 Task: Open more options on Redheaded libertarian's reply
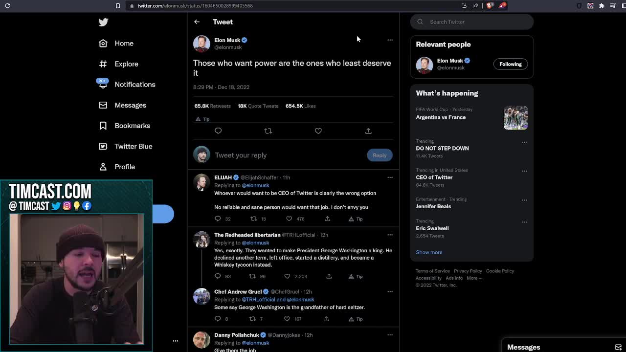(x=390, y=235)
